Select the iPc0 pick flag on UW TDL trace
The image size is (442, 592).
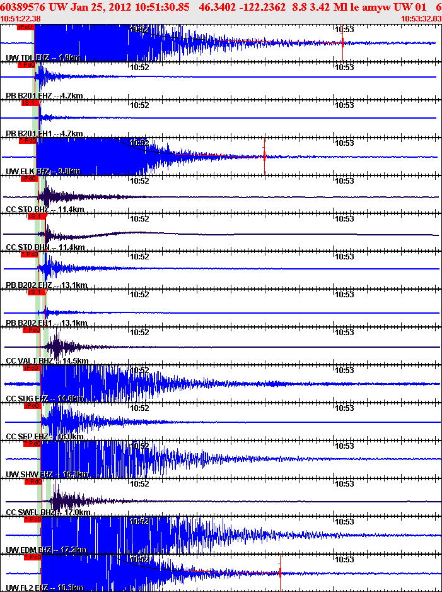tap(26, 27)
